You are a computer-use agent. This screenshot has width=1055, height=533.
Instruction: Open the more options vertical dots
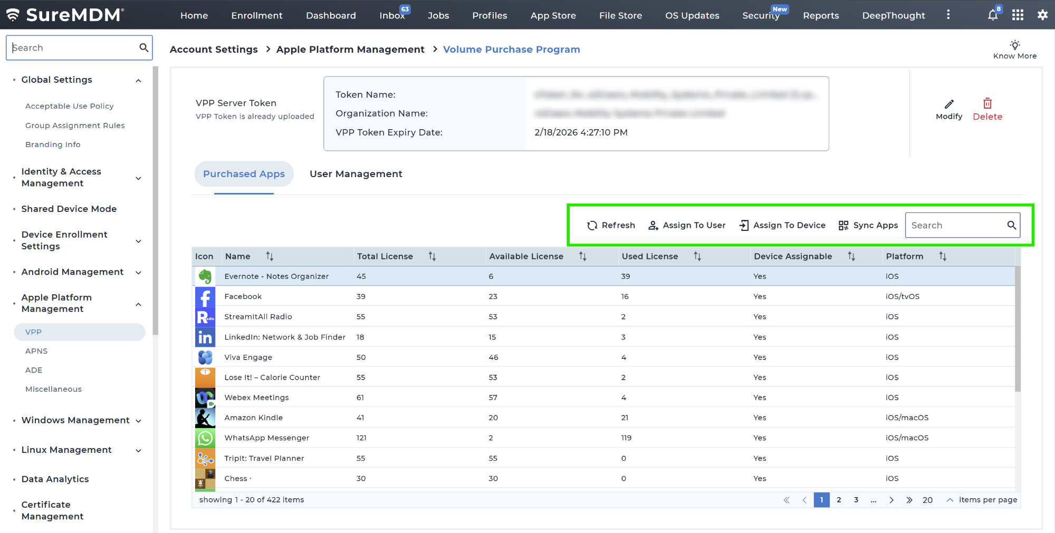pos(948,15)
